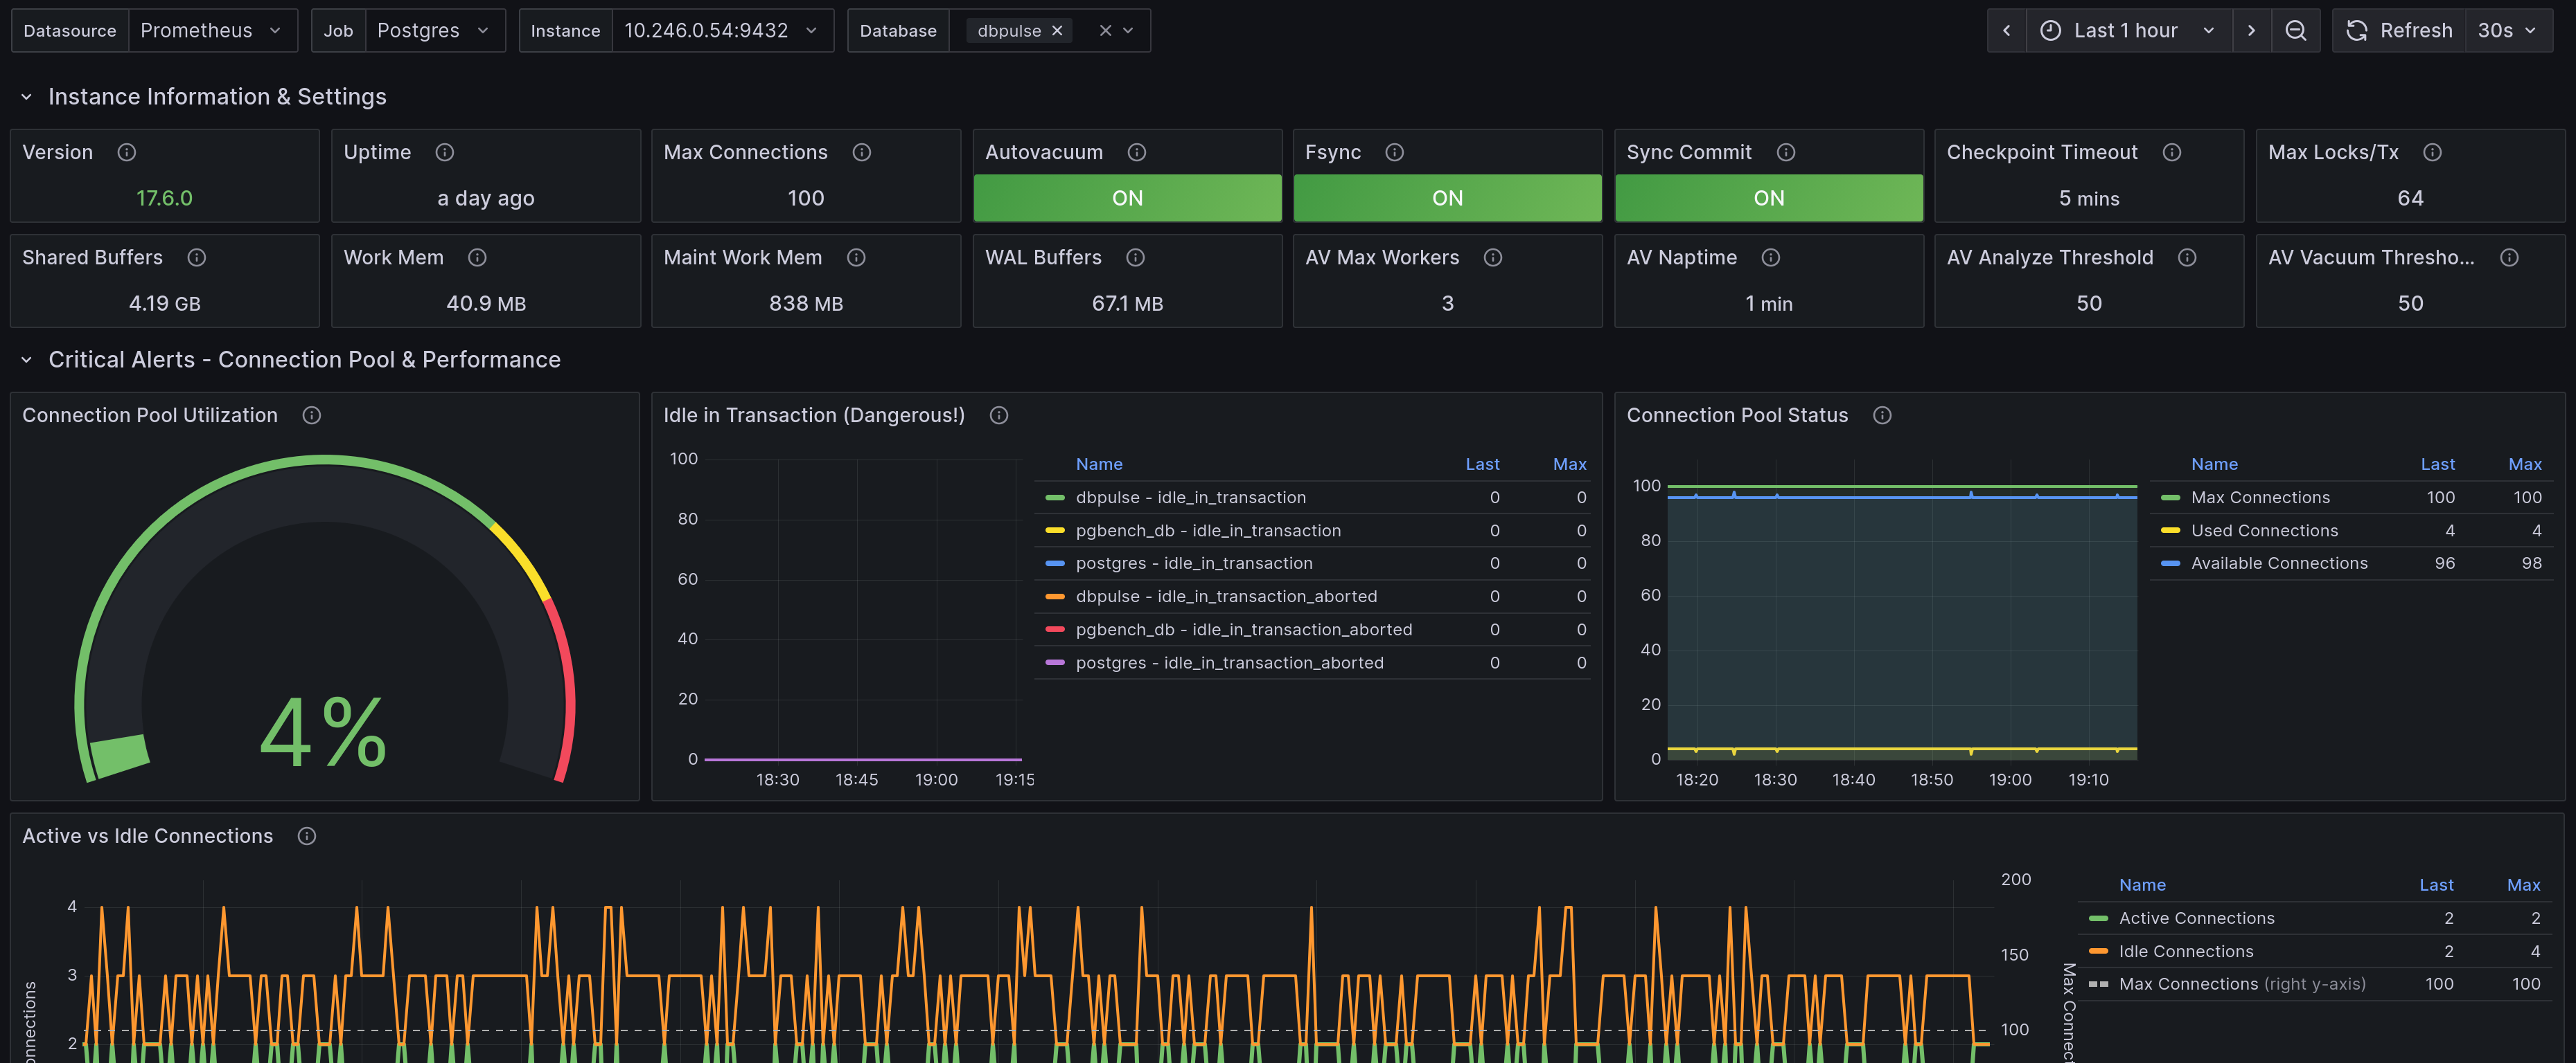This screenshot has height=1063, width=2576.
Task: Toggle Active Connections series visibility
Action: (x=2196, y=918)
